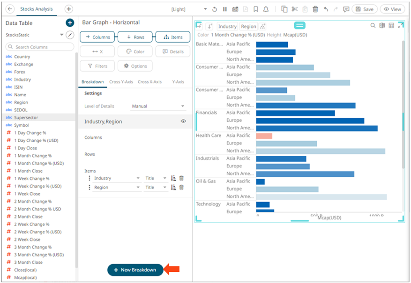Delete using the top toolbar trash icon
411x283 pixels.
tap(315, 9)
